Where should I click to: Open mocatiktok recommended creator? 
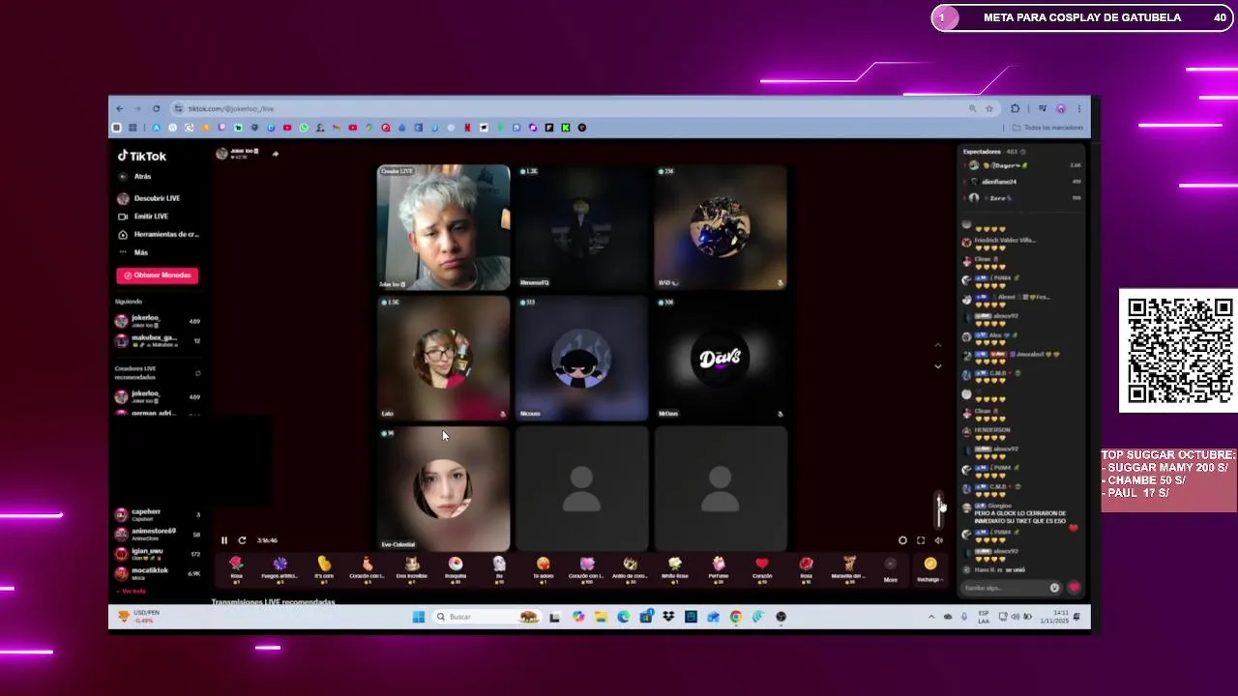point(158,572)
